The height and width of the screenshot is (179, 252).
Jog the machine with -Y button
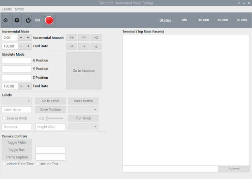84,46
